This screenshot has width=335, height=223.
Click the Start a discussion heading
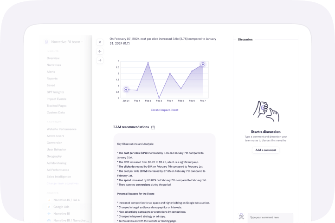tap(265, 131)
